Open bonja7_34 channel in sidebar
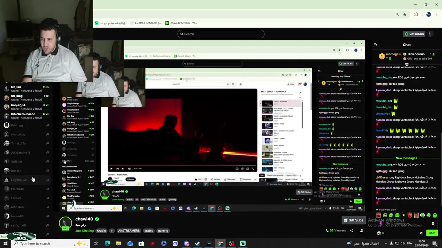This screenshot has width=442, height=248. (x=26, y=107)
